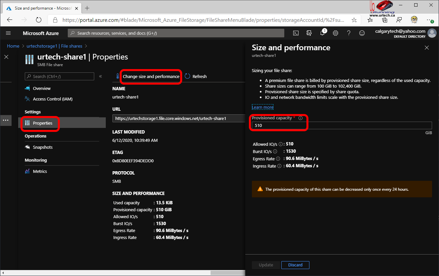Open the portal hamburger menu
Image resolution: width=439 pixels, height=276 pixels.
tap(8, 33)
